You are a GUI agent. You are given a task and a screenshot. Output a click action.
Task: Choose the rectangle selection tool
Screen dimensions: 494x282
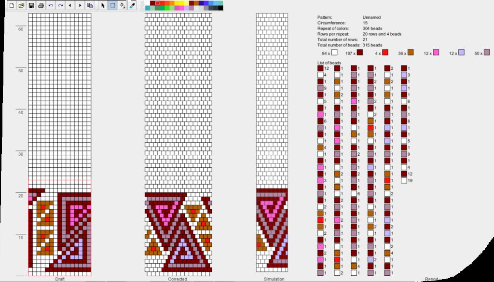tap(112, 6)
